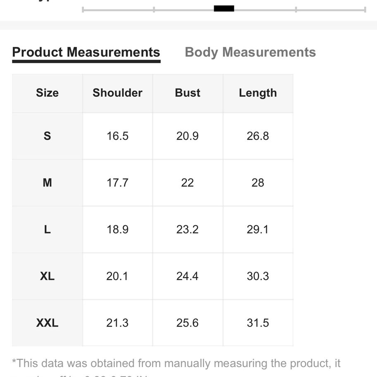Select the XL size row label
This screenshot has height=377, width=377.
(47, 276)
